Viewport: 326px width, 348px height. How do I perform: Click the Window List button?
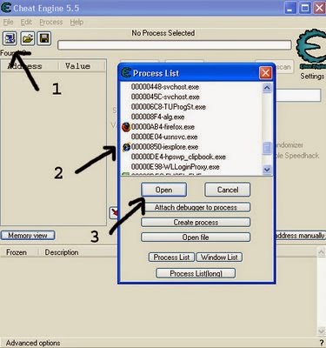[219, 258]
